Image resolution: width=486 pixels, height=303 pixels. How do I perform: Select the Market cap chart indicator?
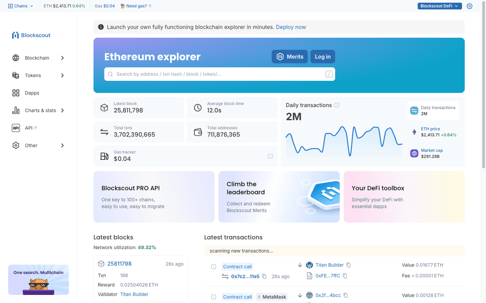(433, 154)
